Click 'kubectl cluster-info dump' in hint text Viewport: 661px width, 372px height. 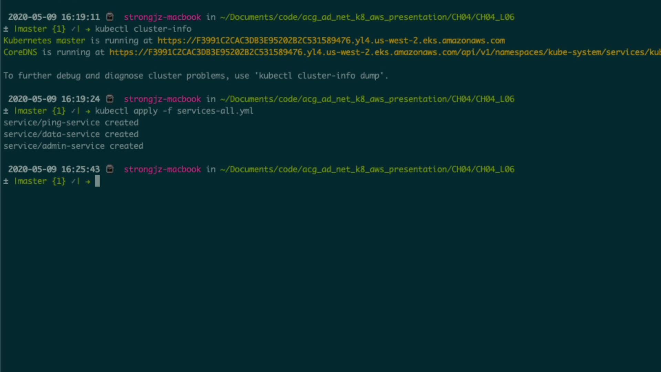point(319,76)
